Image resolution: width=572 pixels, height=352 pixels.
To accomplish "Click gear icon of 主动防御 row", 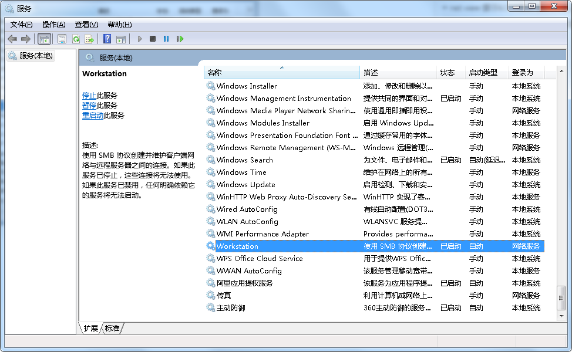I will tap(210, 307).
